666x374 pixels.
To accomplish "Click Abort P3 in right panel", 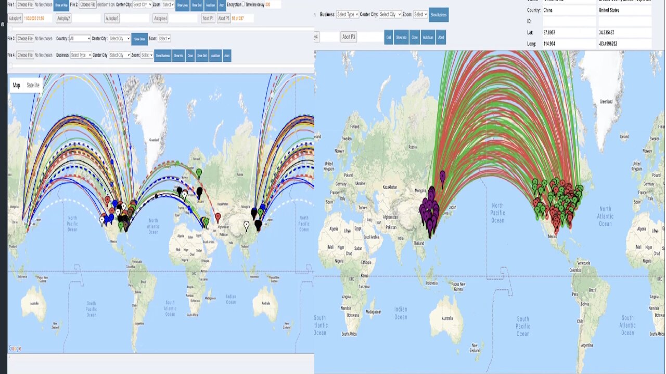I will (349, 37).
